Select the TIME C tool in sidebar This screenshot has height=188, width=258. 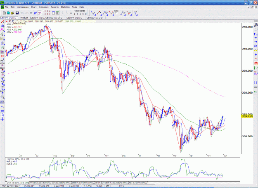coord(2,88)
